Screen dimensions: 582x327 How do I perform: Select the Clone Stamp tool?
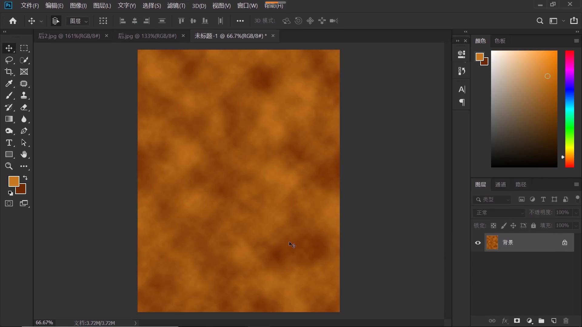tap(24, 96)
